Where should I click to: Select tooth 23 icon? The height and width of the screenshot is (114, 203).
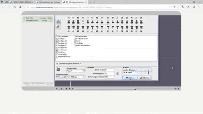point(117,22)
